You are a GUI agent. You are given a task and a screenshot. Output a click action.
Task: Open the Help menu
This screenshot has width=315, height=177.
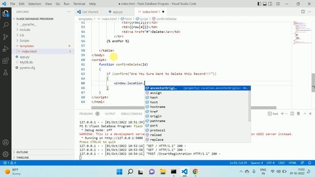click(93, 4)
